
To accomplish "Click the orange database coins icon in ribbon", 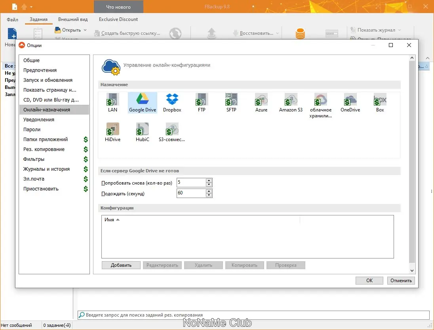I will tap(300, 34).
